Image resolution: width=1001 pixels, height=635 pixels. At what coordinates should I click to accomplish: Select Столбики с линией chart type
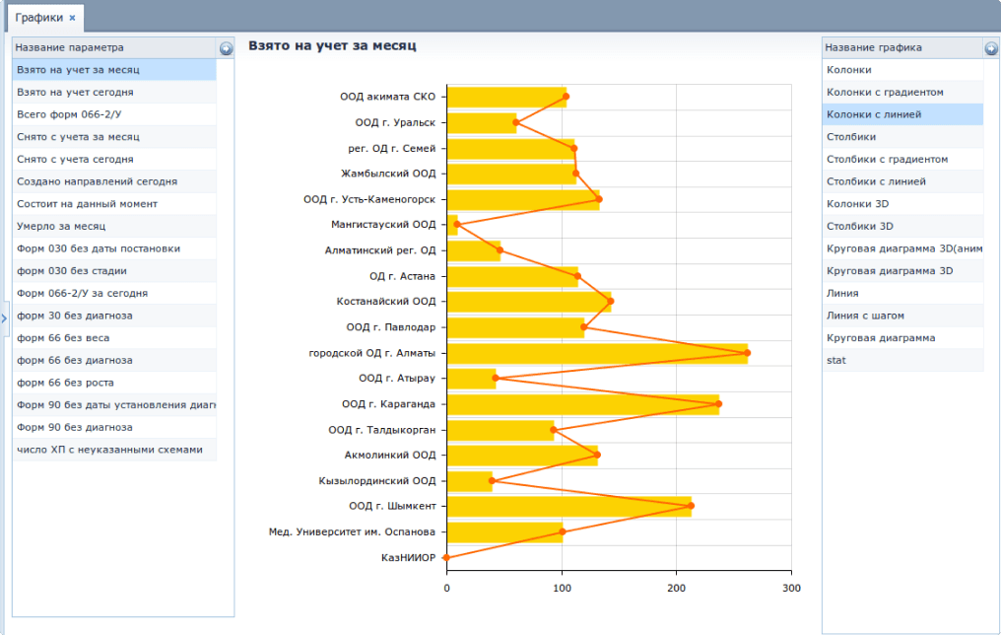(902, 181)
